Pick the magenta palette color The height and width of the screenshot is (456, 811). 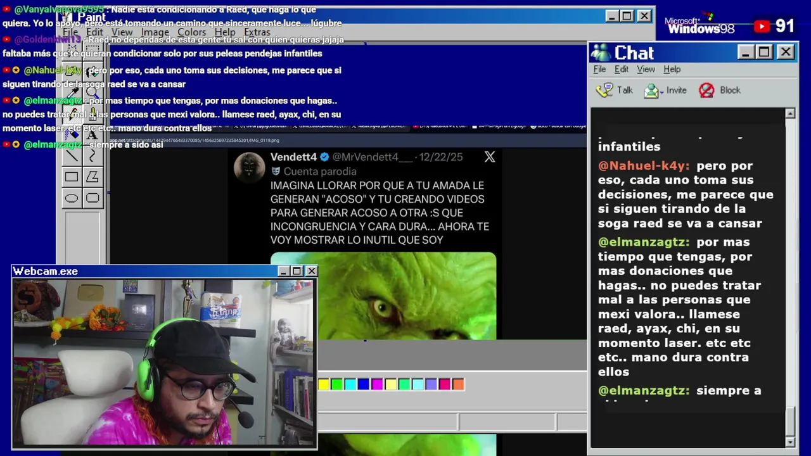[x=377, y=384]
